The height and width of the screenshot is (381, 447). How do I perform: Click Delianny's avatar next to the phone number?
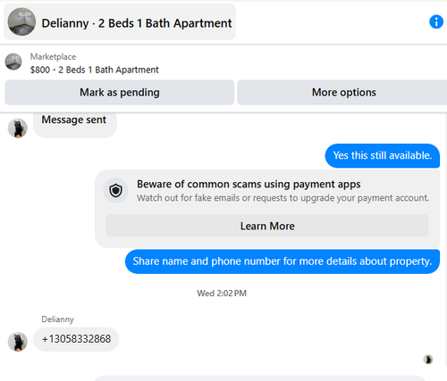tap(18, 342)
